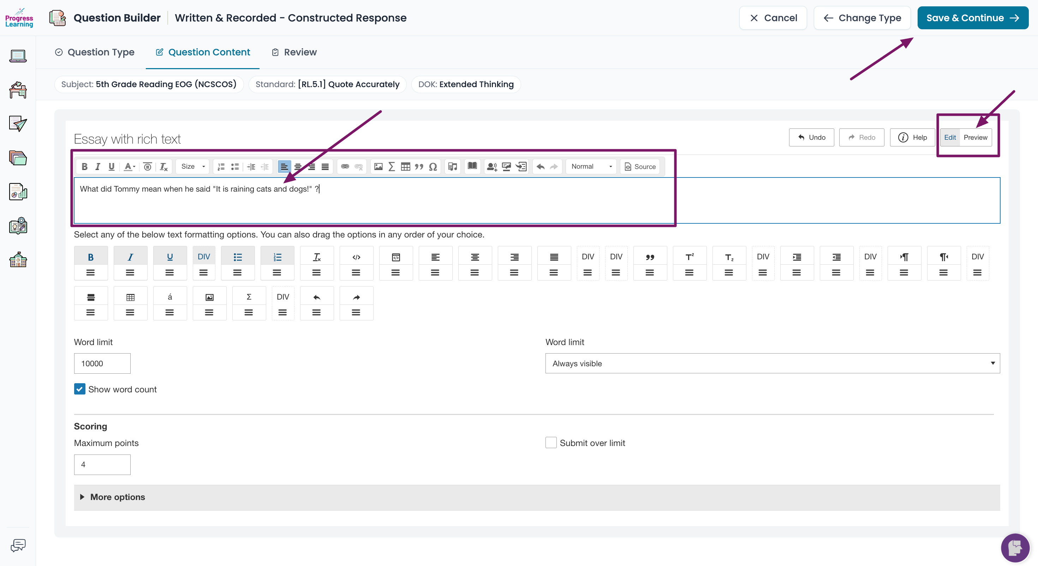Click Italic in the editor toolbar
This screenshot has height=566, width=1038.
[97, 166]
